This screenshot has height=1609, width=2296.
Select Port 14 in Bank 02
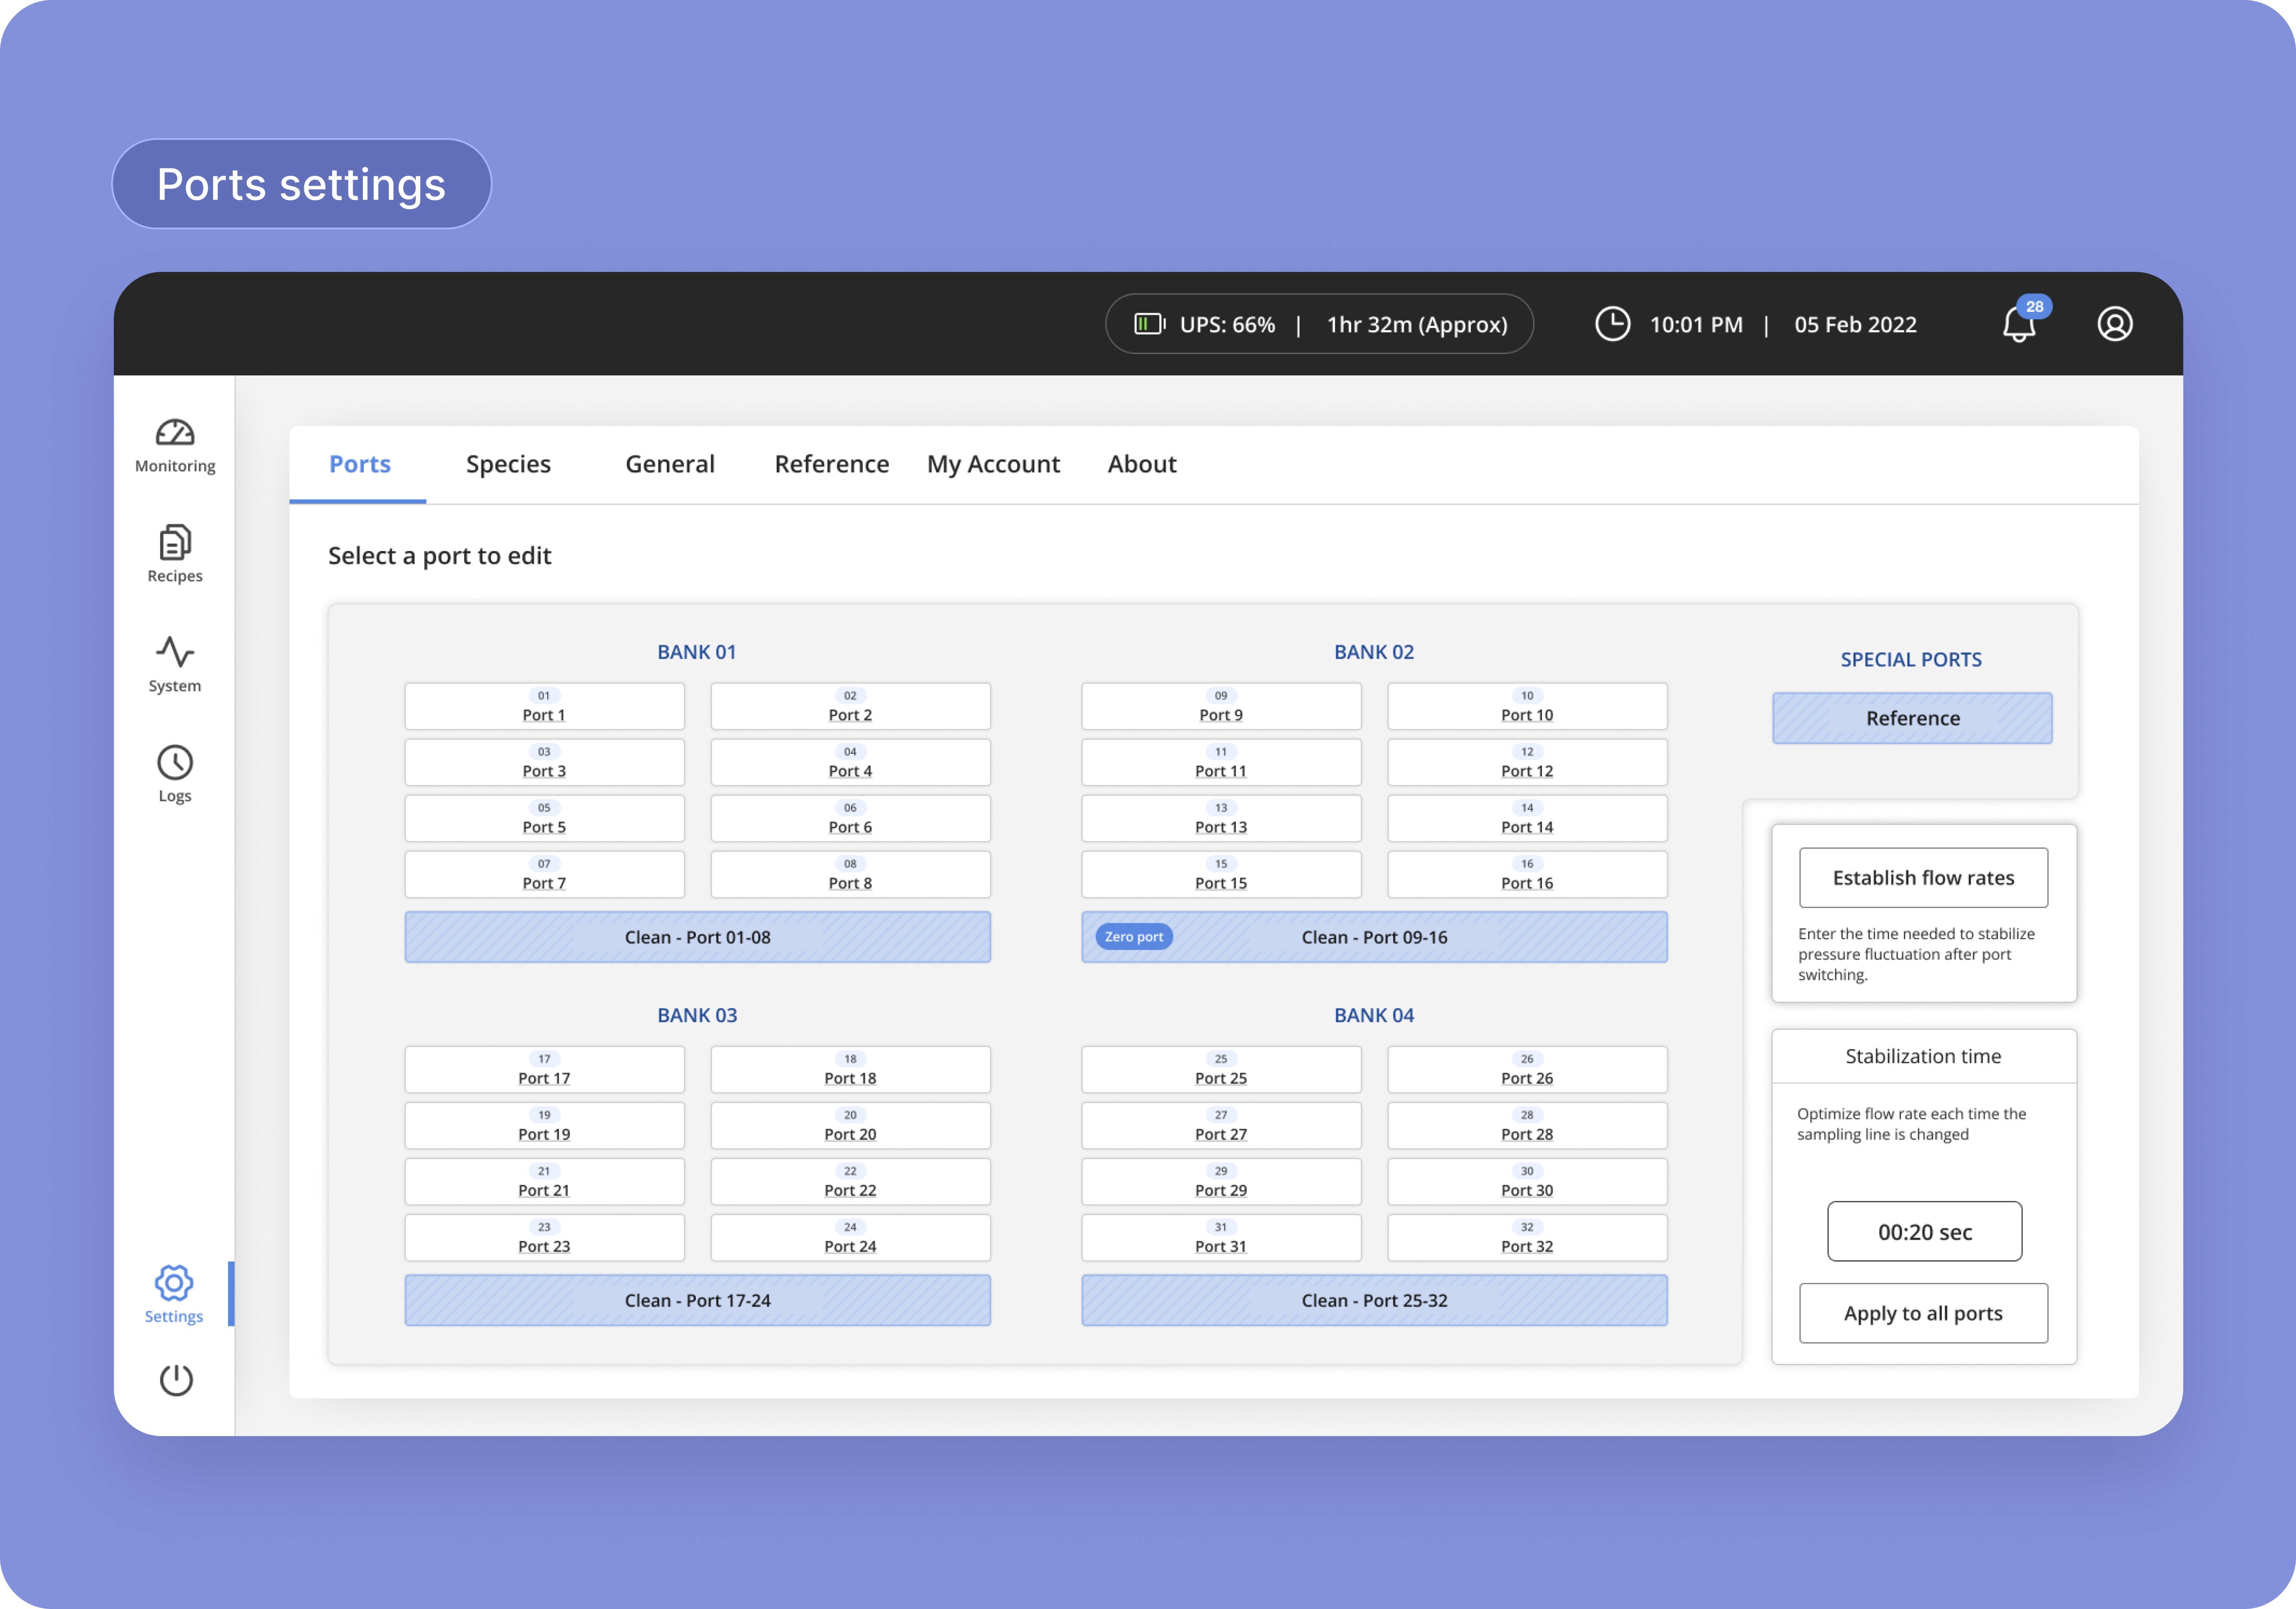(1526, 818)
